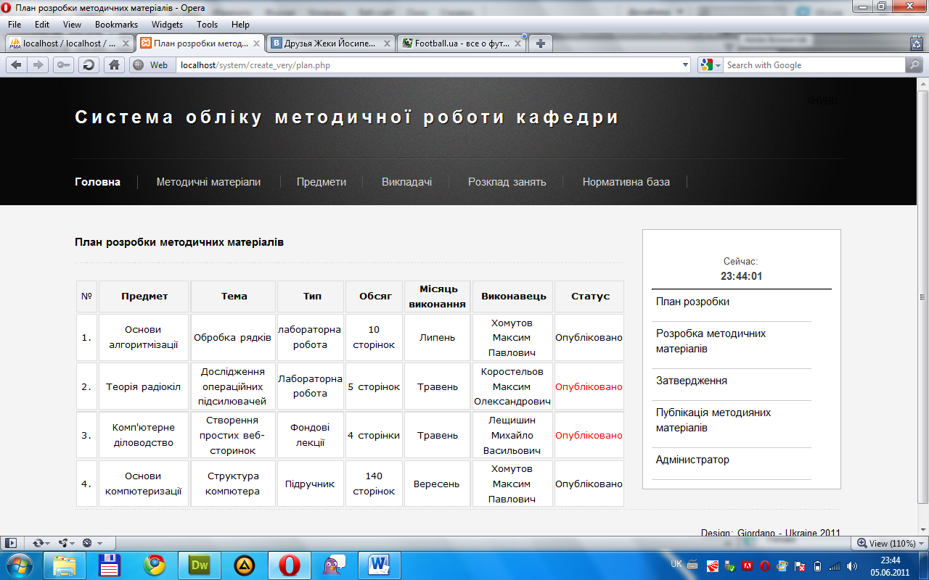The height and width of the screenshot is (580, 929).
Task: Switch to the Football.ua tab
Action: (x=462, y=43)
